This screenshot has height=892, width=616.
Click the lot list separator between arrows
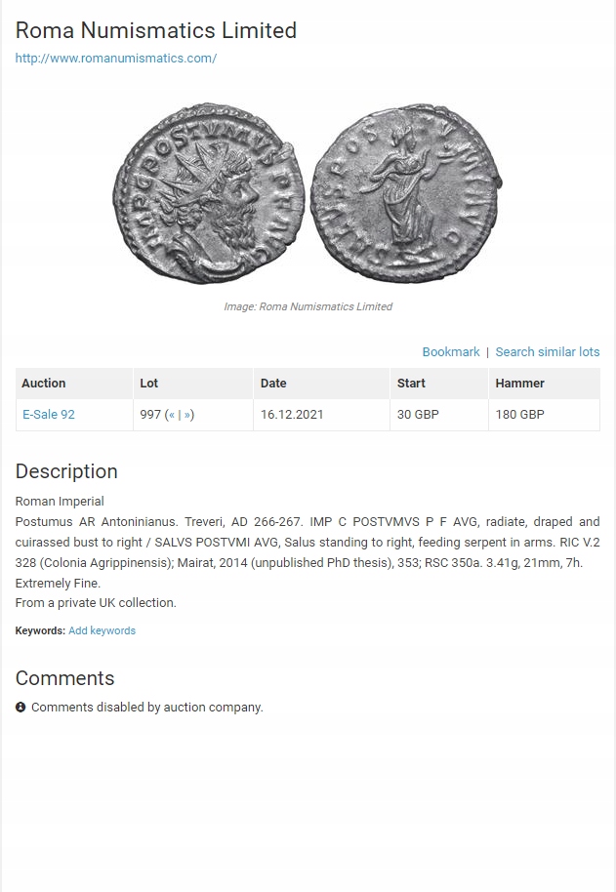click(x=180, y=415)
